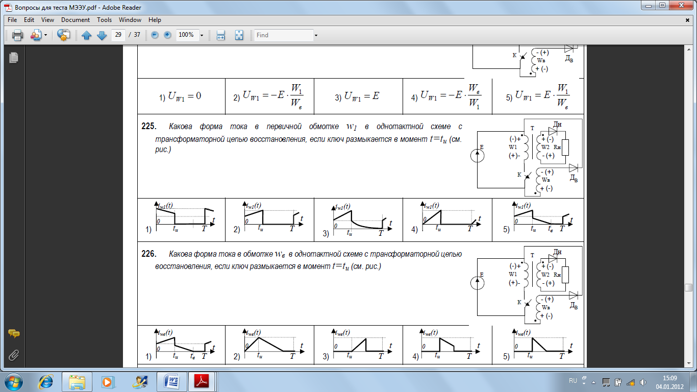Screen dimensions: 697x392
Task: Open the Document menu
Action: (76, 20)
